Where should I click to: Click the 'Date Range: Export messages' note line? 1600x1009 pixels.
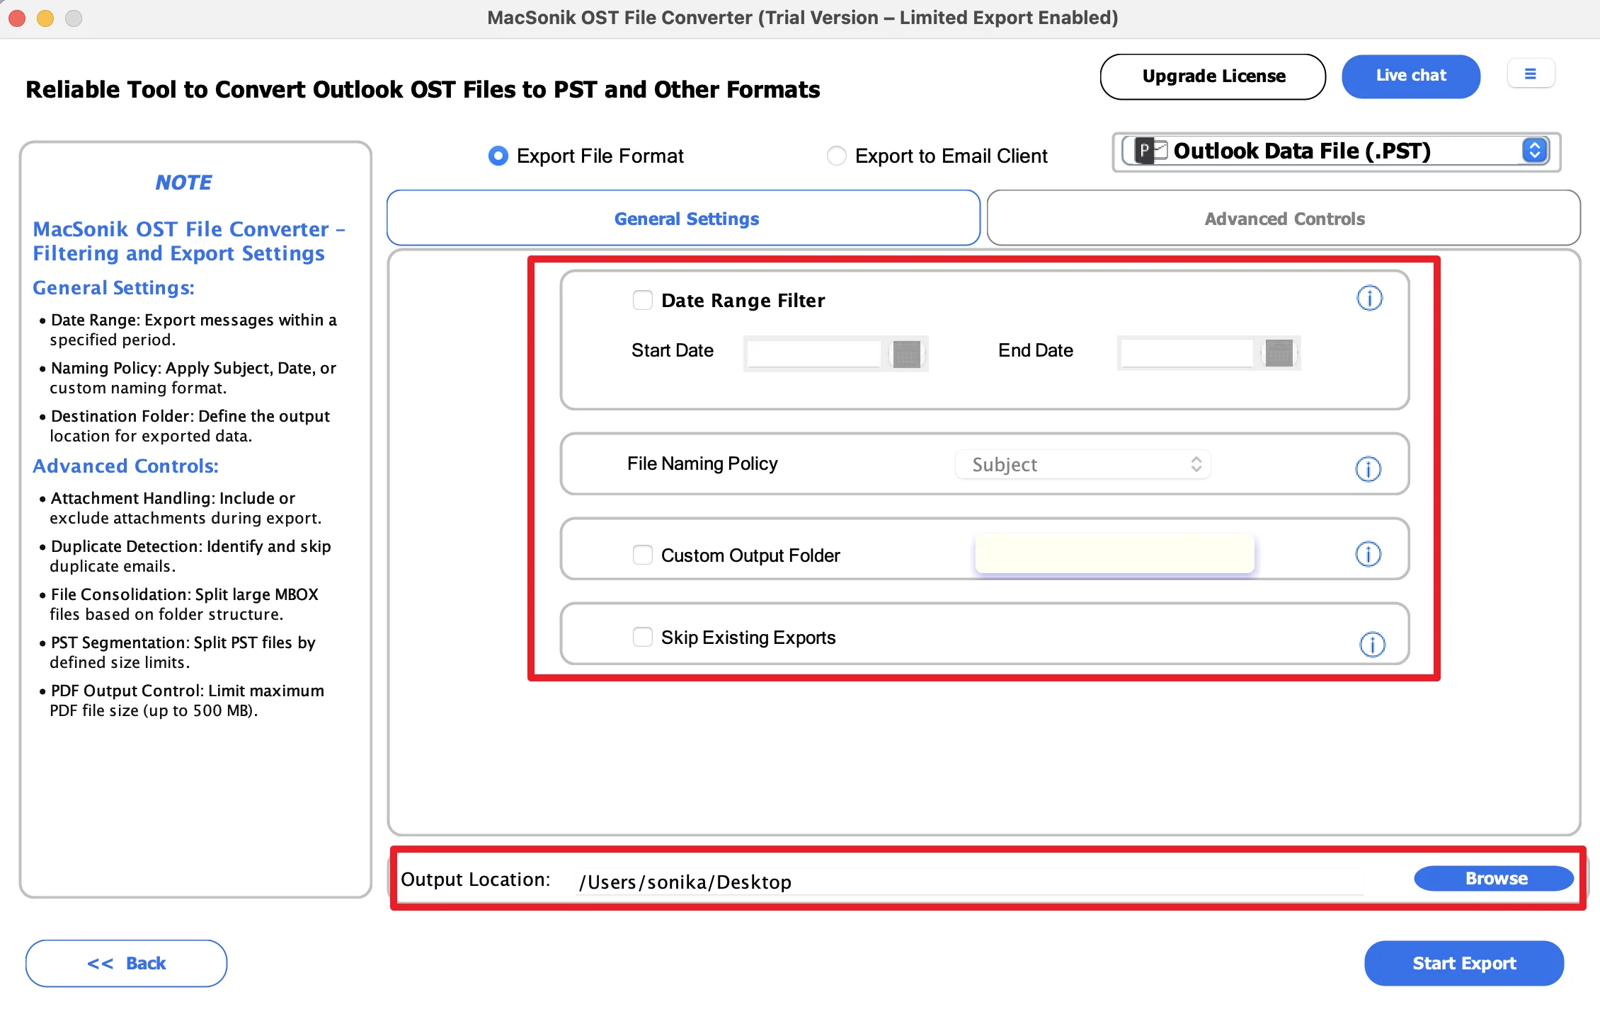pyautogui.click(x=188, y=329)
